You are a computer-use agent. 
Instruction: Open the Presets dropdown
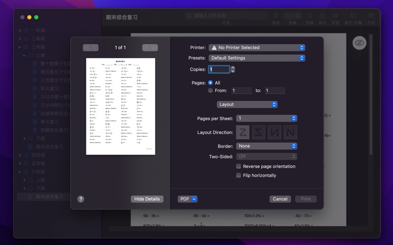tap(256, 58)
